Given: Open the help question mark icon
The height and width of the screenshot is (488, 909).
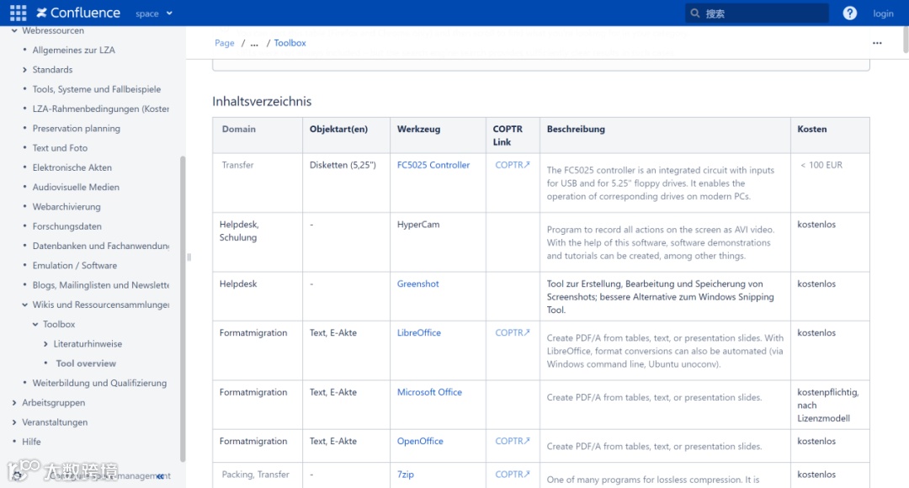Looking at the screenshot, I should 849,13.
